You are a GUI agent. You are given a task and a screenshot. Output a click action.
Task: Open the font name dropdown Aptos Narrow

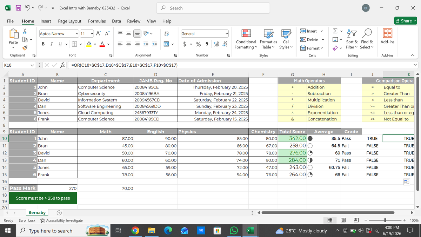click(x=77, y=34)
